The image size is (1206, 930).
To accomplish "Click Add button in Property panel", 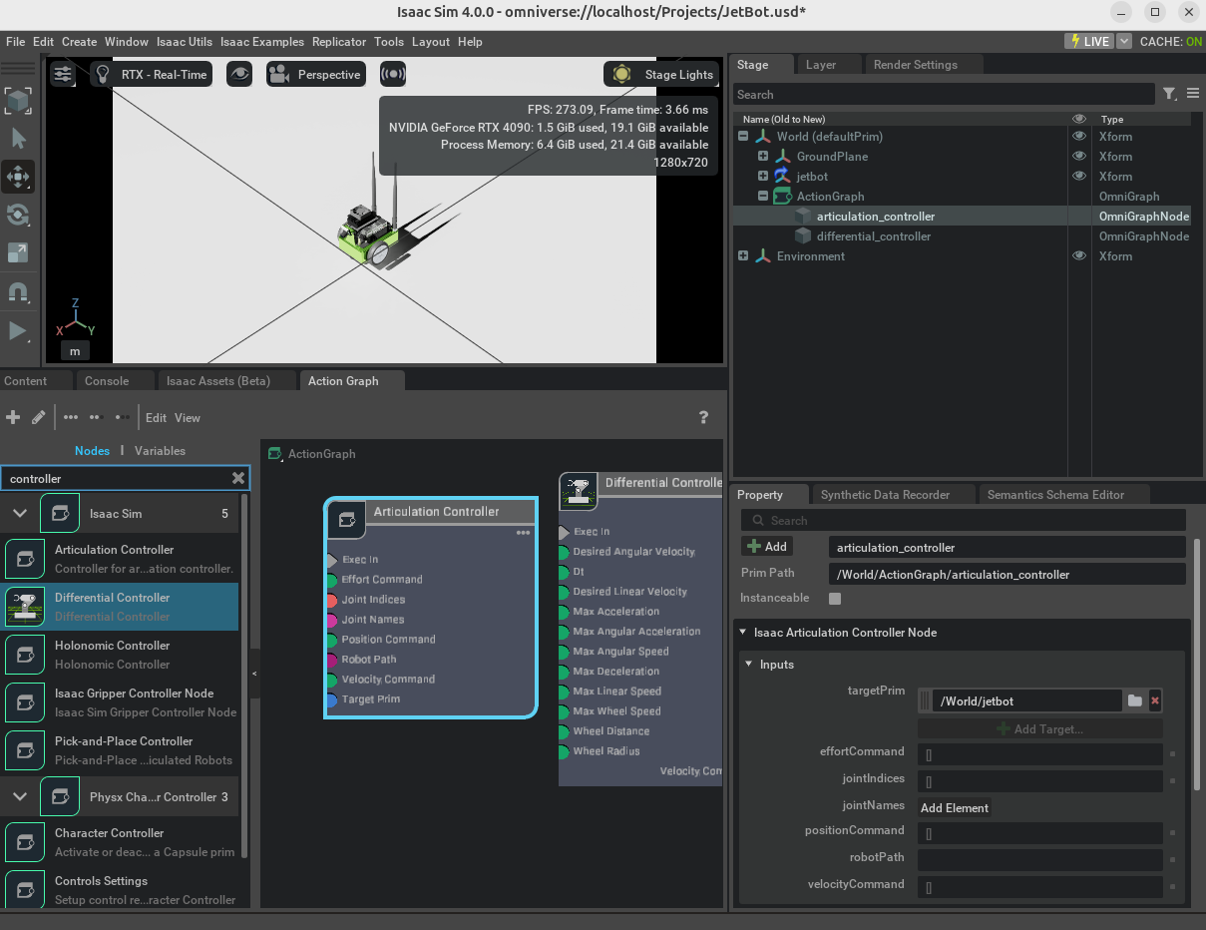I will 767,547.
